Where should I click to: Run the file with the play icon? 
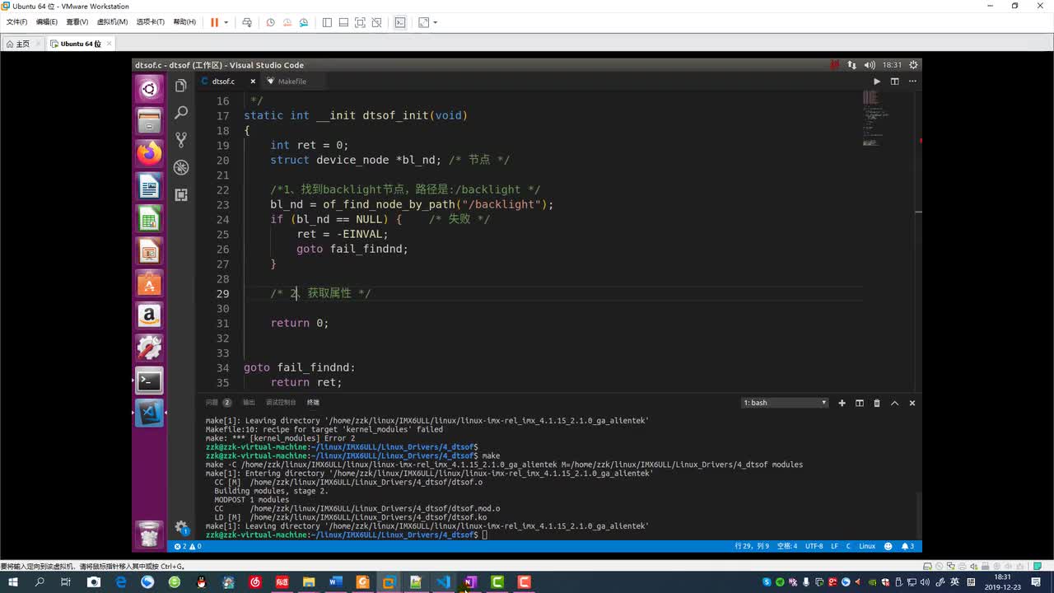point(876,82)
